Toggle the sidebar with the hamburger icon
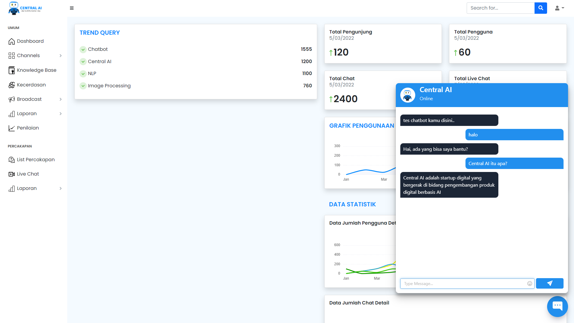This screenshot has width=574, height=323. tap(72, 8)
